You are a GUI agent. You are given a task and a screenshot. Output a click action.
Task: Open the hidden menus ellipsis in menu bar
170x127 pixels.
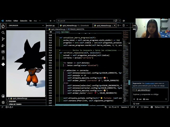[x=40, y=21]
